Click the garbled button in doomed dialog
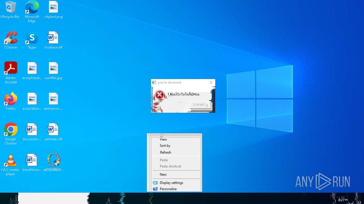 coord(200,105)
